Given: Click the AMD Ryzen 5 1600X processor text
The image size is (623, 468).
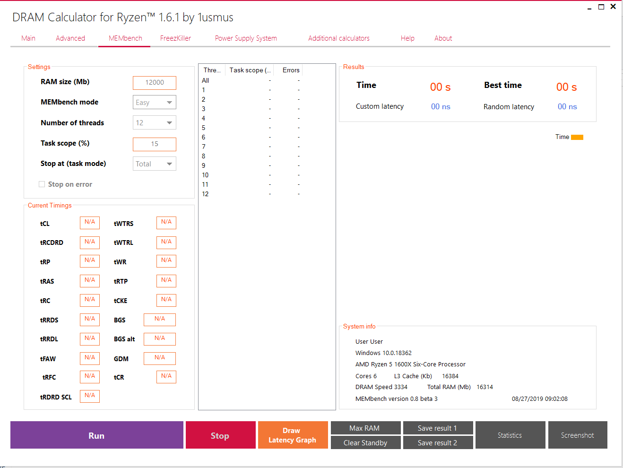Looking at the screenshot, I should pos(410,364).
